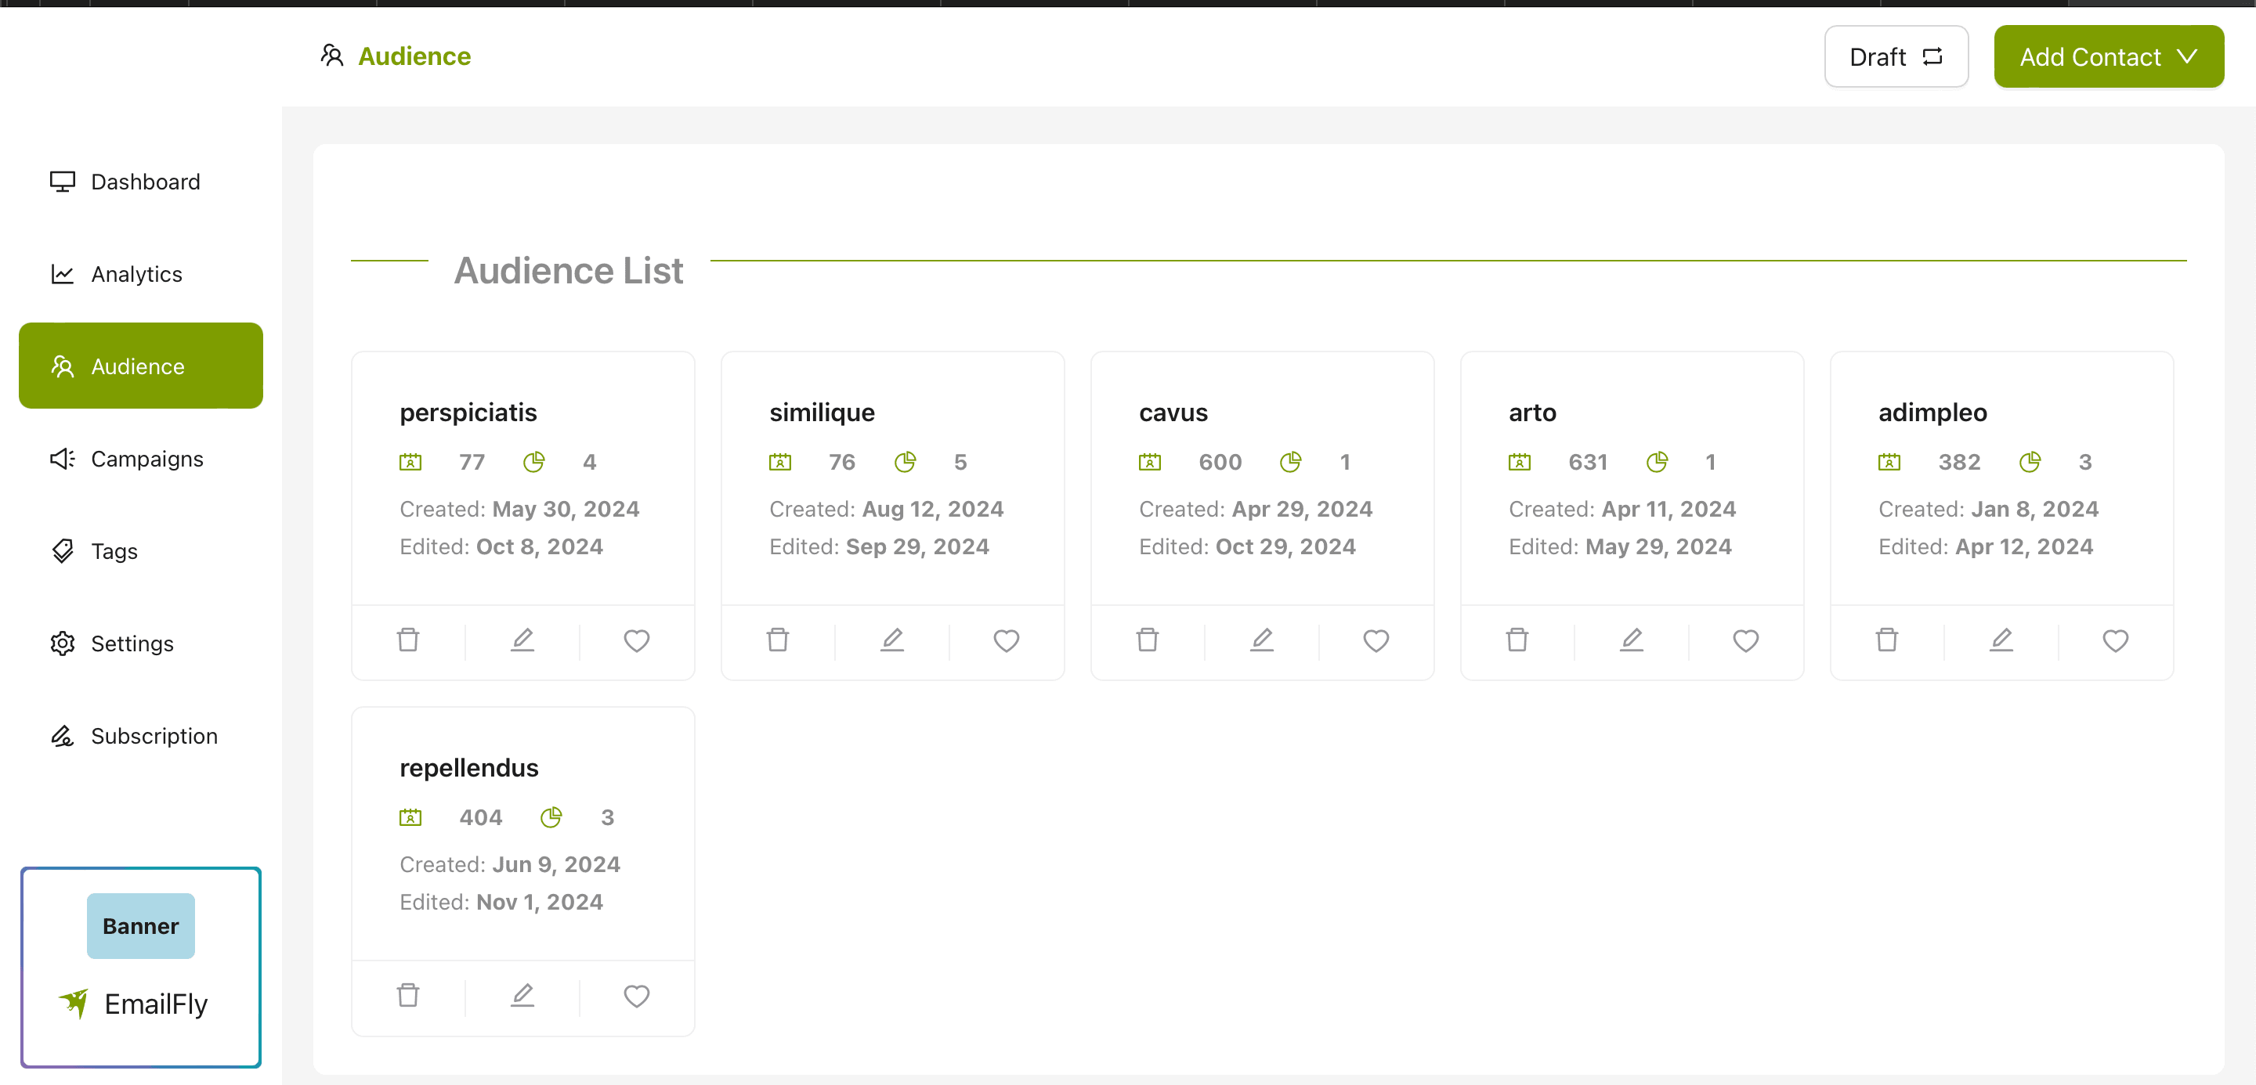Edit the similique audience via pencil icon

coord(891,640)
